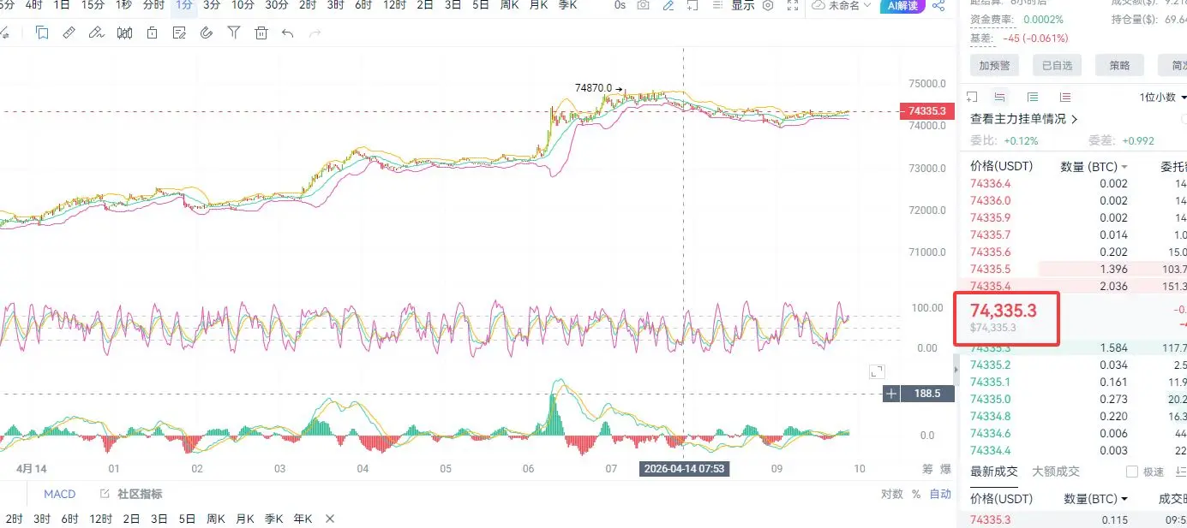
Task: Click the add-panel icon beside the pen icon
Action: pyautogui.click(x=693, y=5)
